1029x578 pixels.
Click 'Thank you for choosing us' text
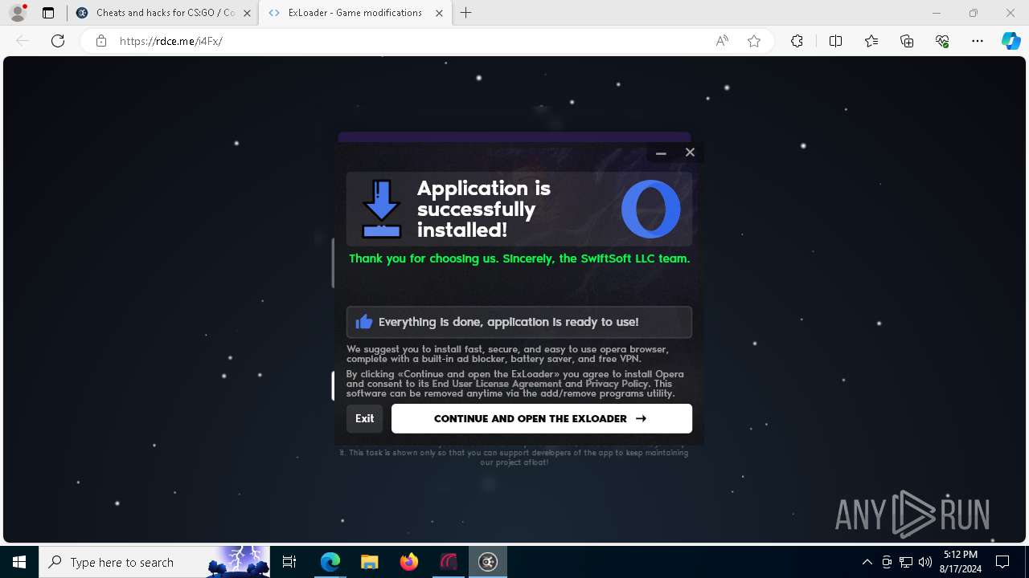coord(519,258)
